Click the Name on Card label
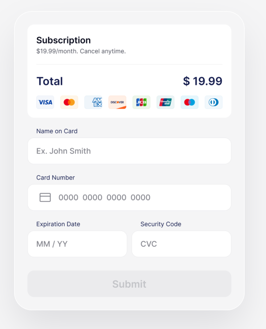266x329 pixels. [x=57, y=131]
